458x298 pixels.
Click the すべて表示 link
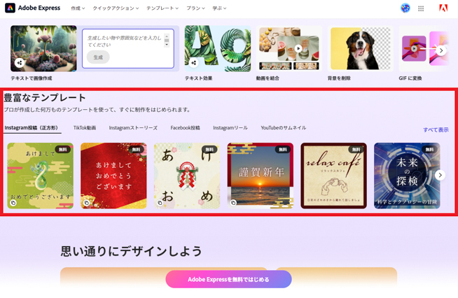click(x=435, y=130)
